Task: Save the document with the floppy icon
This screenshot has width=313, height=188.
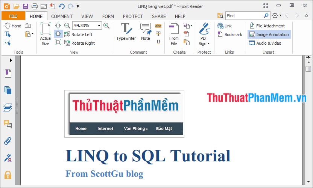Action: tap(25, 6)
